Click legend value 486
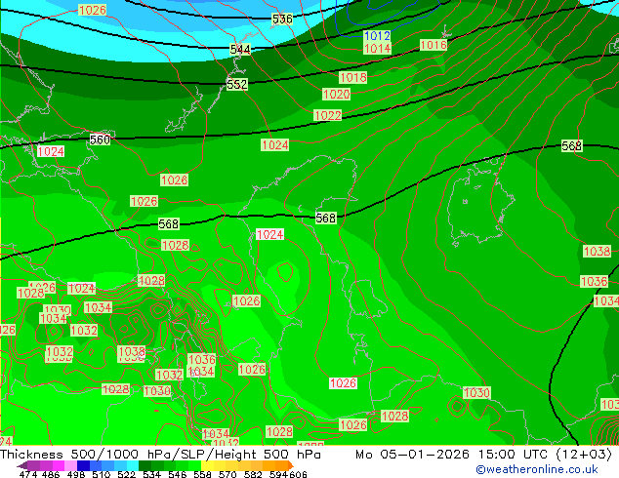The image size is (619, 478). coord(50,474)
